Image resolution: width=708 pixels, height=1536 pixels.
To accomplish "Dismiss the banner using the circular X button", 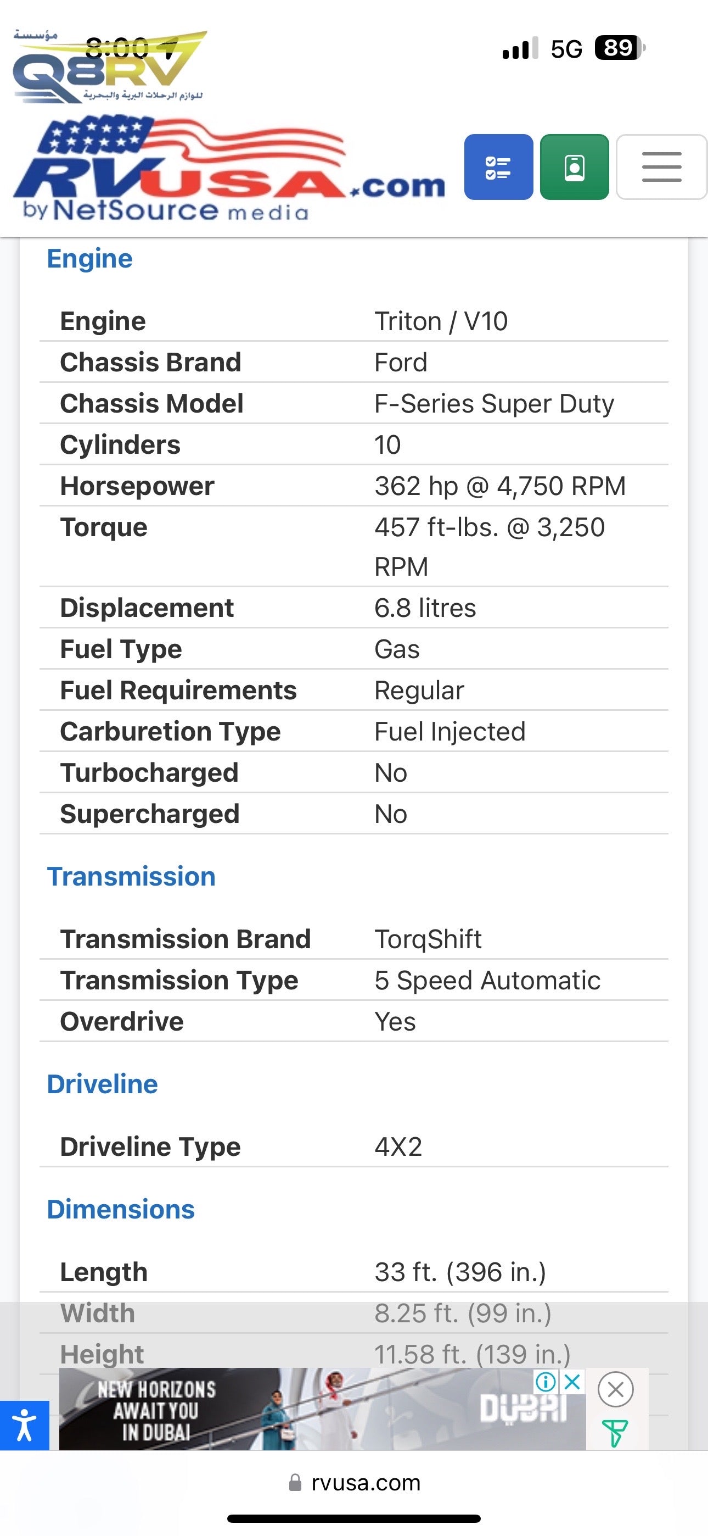I will pyautogui.click(x=616, y=1389).
